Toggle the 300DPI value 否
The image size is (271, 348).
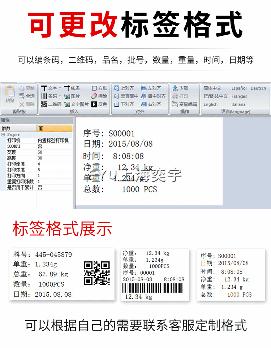[x=40, y=146]
